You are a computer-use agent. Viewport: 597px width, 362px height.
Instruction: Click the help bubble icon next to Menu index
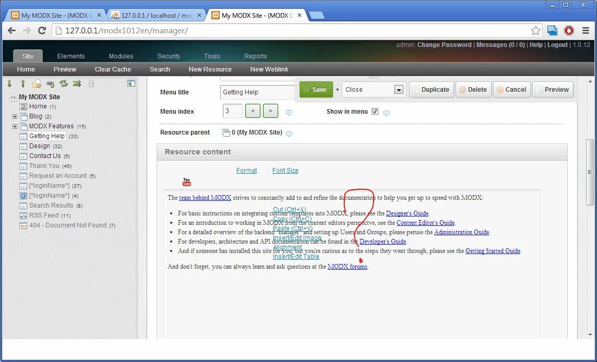click(289, 113)
